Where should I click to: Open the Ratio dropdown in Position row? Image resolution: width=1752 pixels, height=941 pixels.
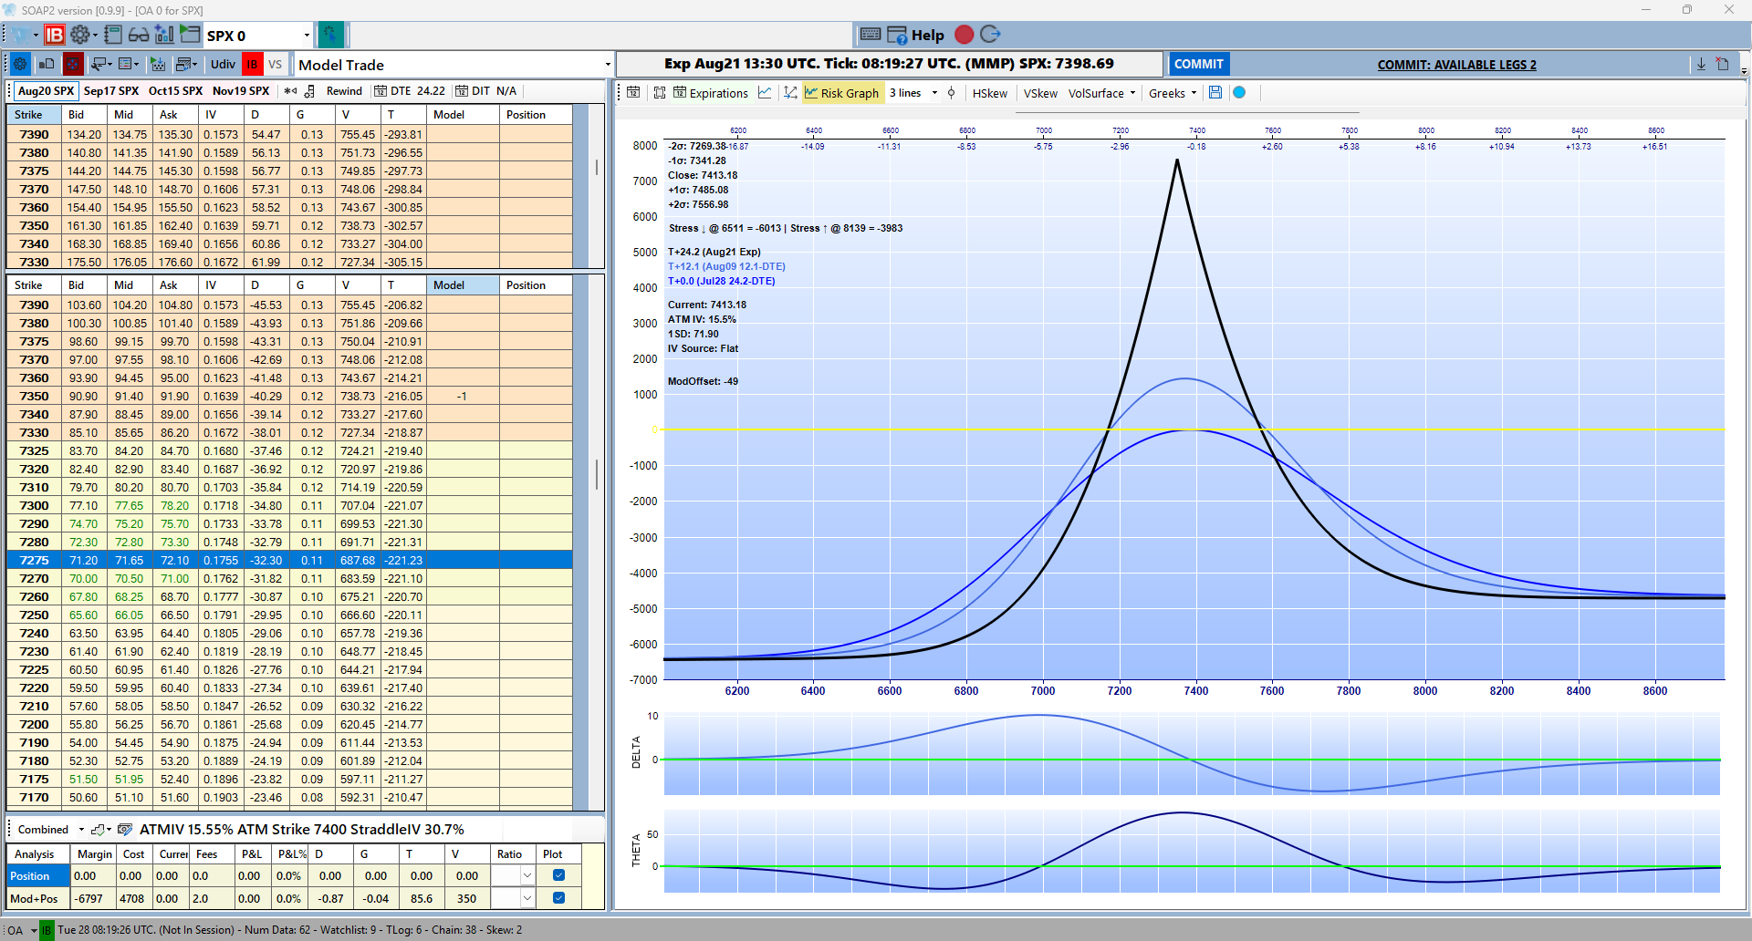[527, 875]
